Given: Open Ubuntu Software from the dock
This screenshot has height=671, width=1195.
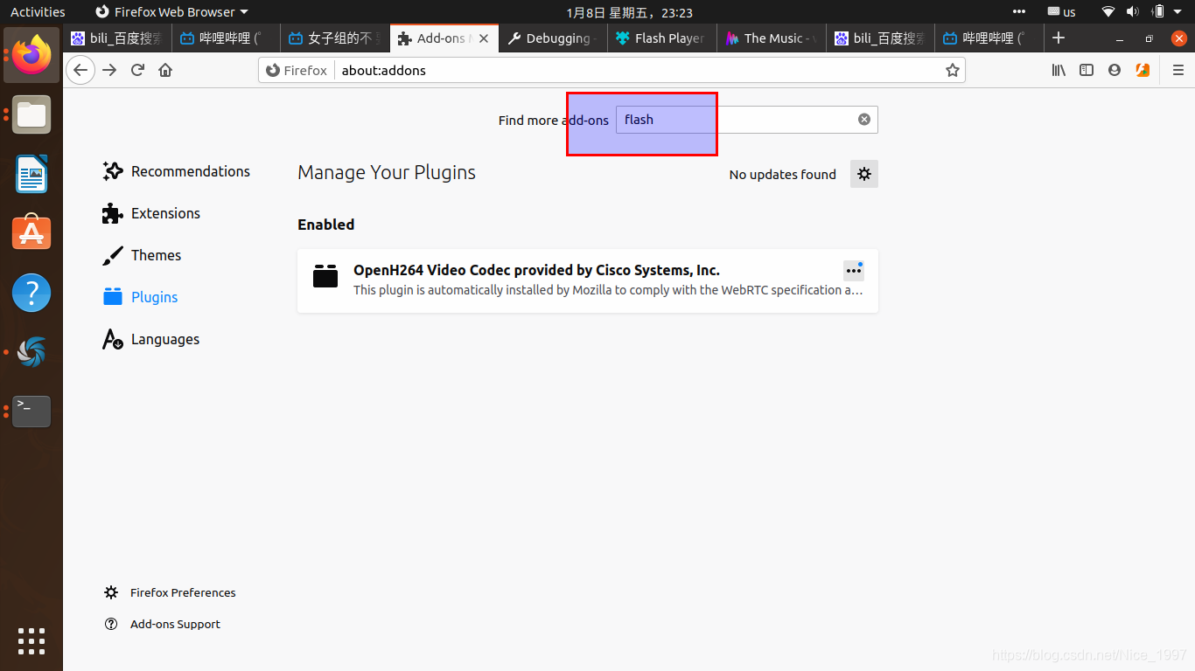Looking at the screenshot, I should (x=31, y=233).
